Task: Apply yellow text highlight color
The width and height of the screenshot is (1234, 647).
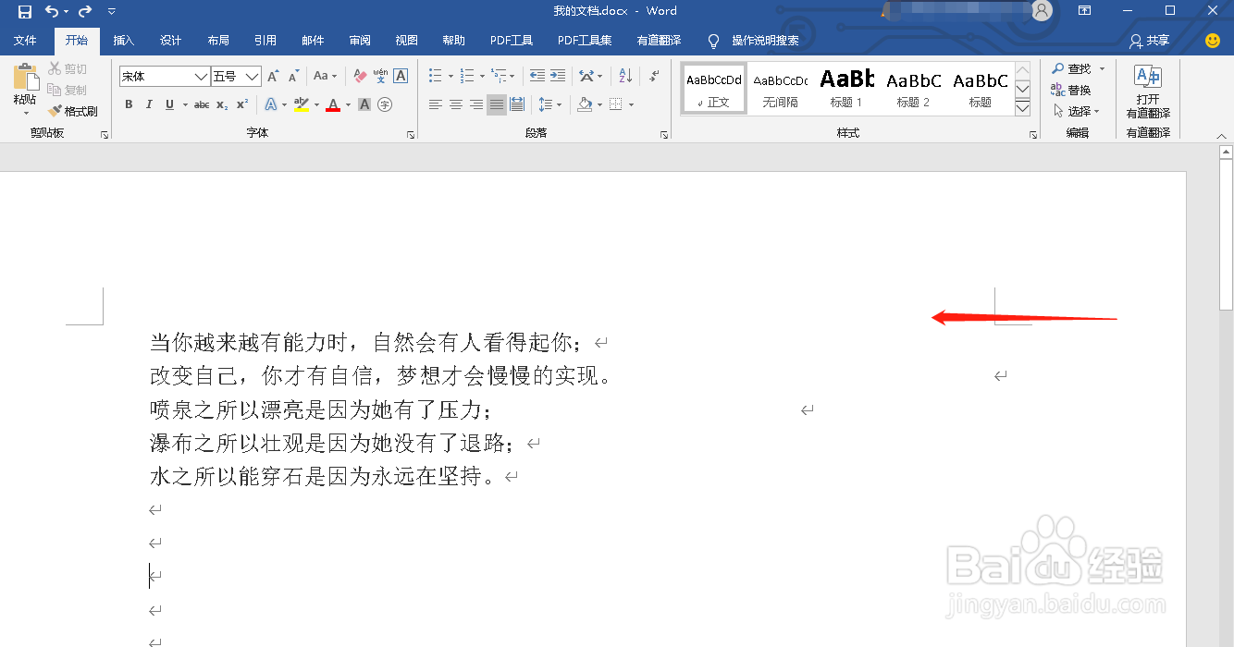Action: pyautogui.click(x=300, y=104)
